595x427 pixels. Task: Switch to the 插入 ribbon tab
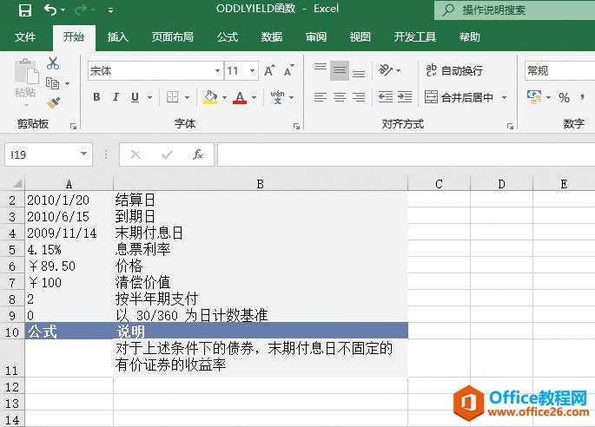tap(117, 37)
